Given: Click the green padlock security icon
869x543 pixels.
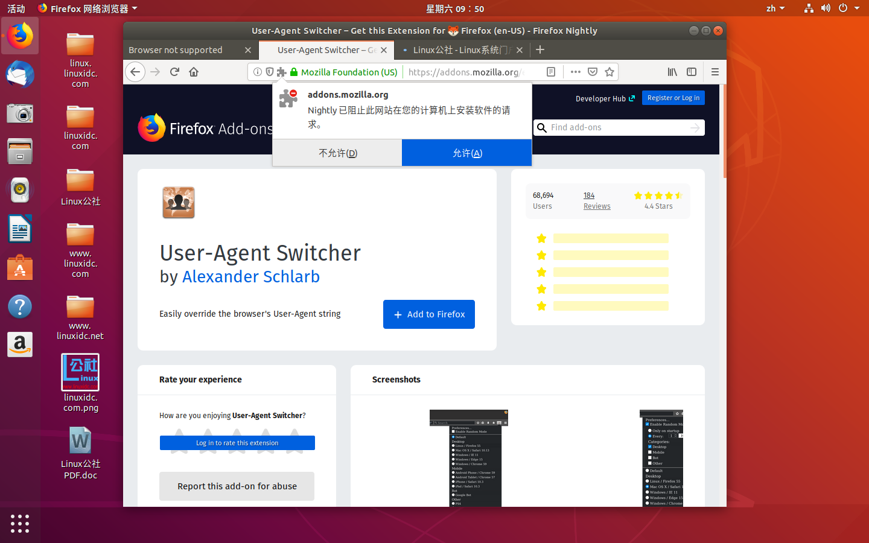Looking at the screenshot, I should click(x=294, y=72).
